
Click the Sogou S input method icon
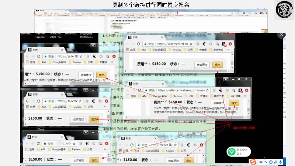253,162
